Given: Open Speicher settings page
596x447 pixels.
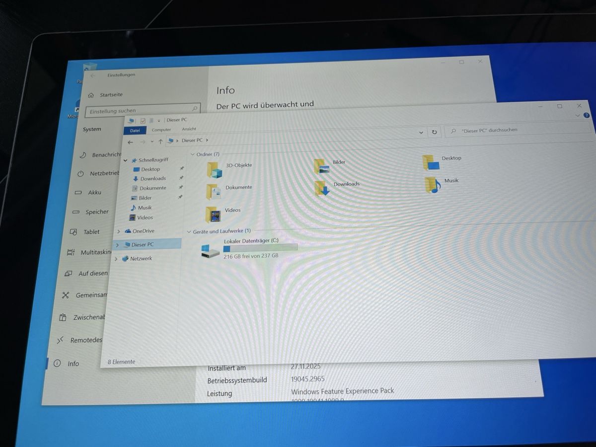Looking at the screenshot, I should coord(90,212).
